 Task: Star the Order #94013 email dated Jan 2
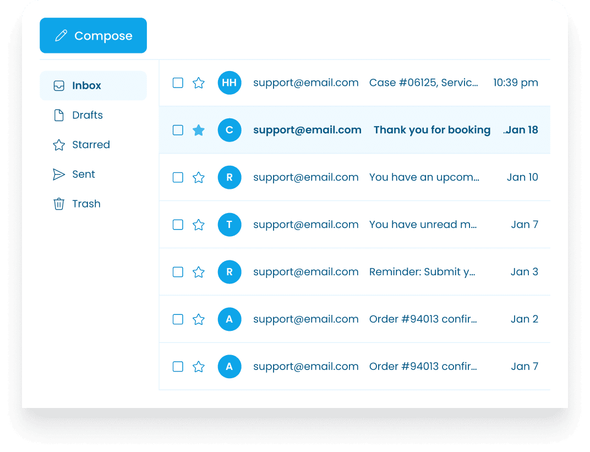(x=199, y=319)
